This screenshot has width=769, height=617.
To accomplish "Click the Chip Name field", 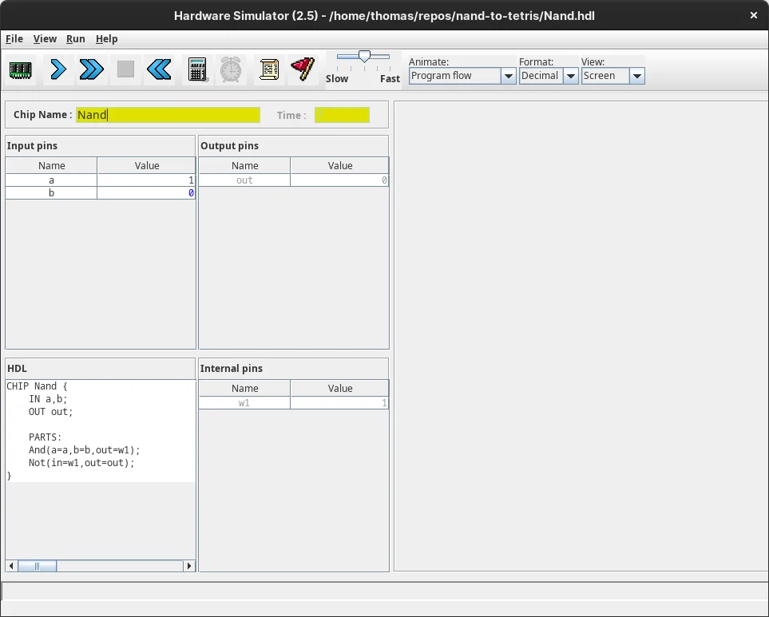I will pyautogui.click(x=168, y=115).
